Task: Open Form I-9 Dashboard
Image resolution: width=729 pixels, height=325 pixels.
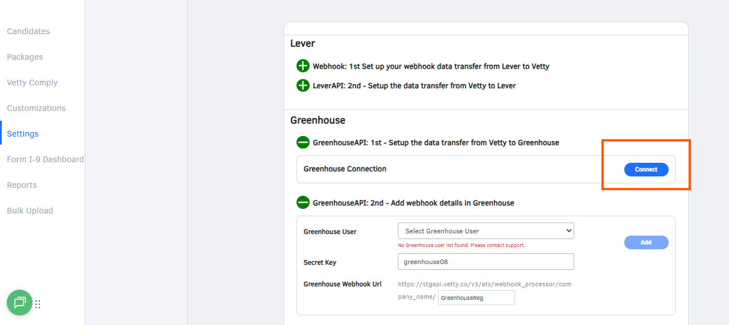Action: (46, 159)
